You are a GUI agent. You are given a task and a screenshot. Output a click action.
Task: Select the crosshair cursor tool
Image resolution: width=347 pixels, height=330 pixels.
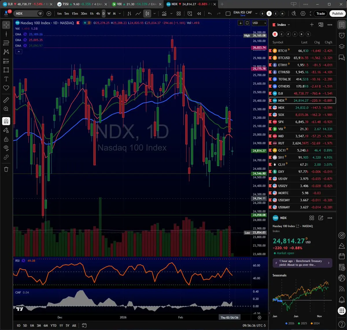[x=6, y=25]
